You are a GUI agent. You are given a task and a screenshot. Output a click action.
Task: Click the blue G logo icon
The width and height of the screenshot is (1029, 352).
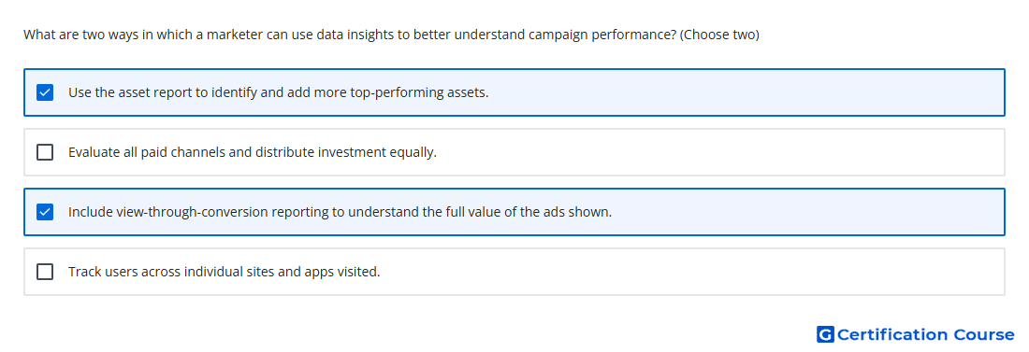pyautogui.click(x=825, y=334)
